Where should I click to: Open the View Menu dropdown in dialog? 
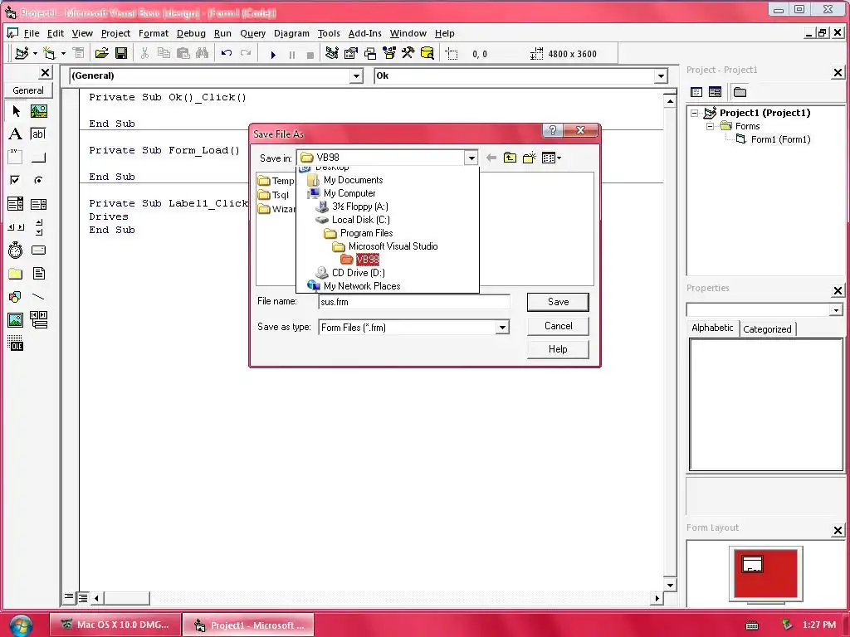[x=551, y=158]
